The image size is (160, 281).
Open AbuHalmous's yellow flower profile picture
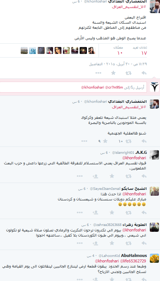[154, 258]
